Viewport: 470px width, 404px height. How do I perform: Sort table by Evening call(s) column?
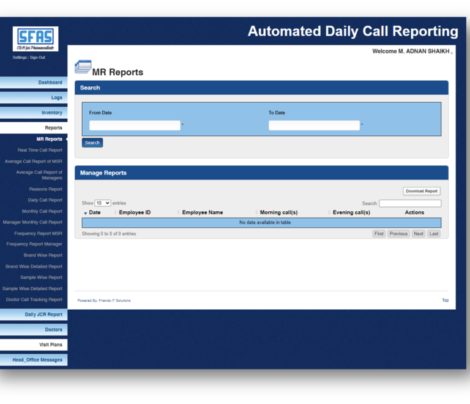351,212
